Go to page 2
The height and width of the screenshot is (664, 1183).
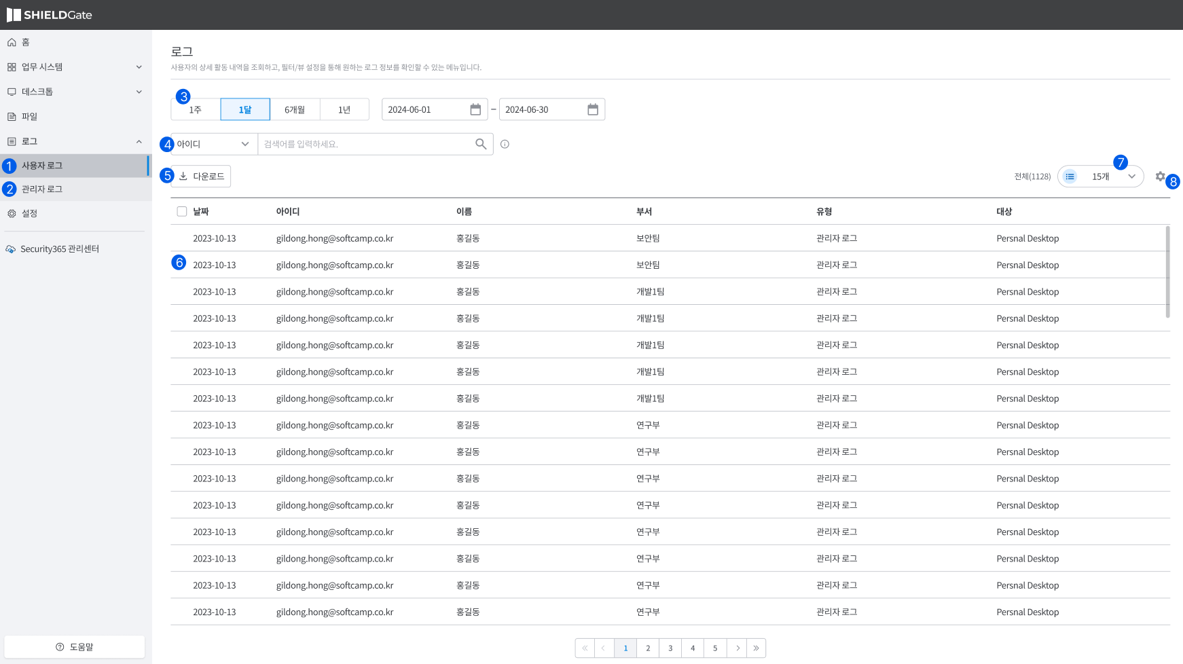648,648
